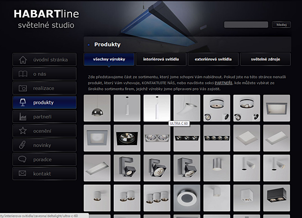The width and height of the screenshot is (302, 218).
Task: Go to novinky in the sidebar
Action: pos(44,145)
